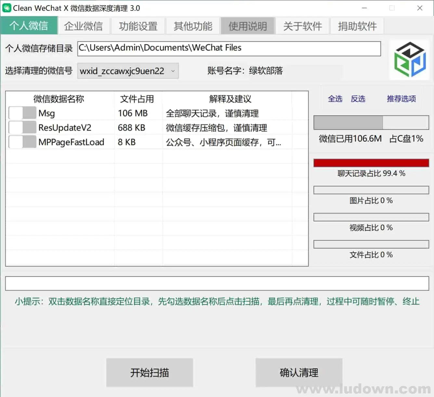Select the 其他功能 tab
Viewport: 434px width, 397px height.
pyautogui.click(x=193, y=26)
